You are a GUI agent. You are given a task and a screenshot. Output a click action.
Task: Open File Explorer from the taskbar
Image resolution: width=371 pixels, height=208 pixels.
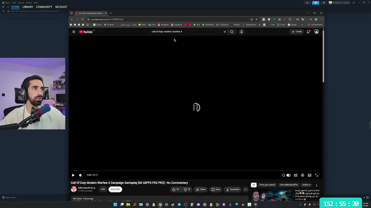tap(128, 205)
